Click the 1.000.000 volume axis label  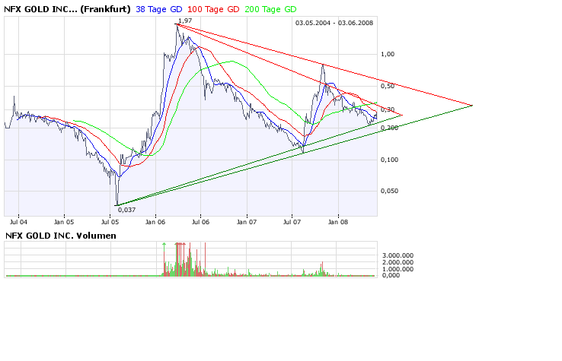[x=398, y=269]
